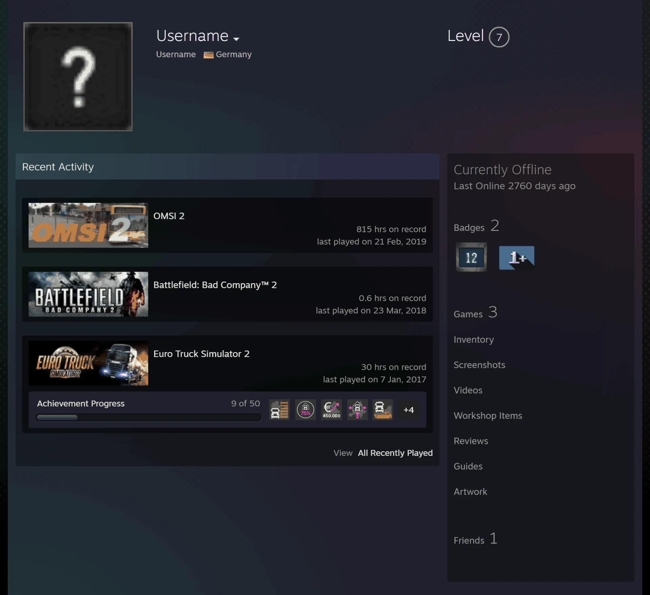
Task: Click the Achievement Progress label
Action: click(81, 403)
